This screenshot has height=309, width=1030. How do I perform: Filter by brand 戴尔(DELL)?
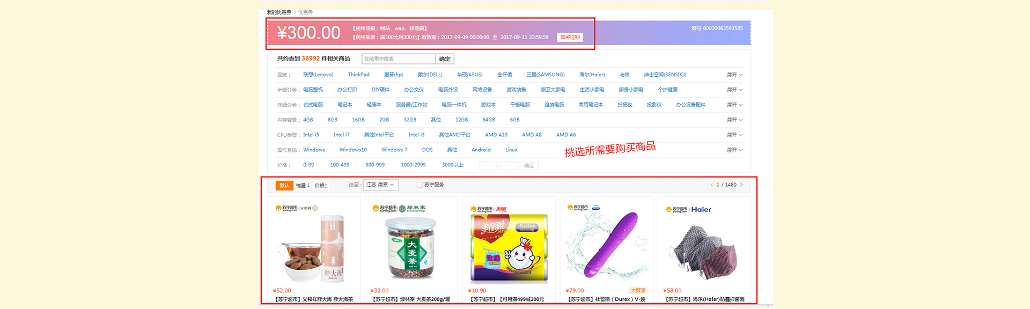tap(430, 75)
